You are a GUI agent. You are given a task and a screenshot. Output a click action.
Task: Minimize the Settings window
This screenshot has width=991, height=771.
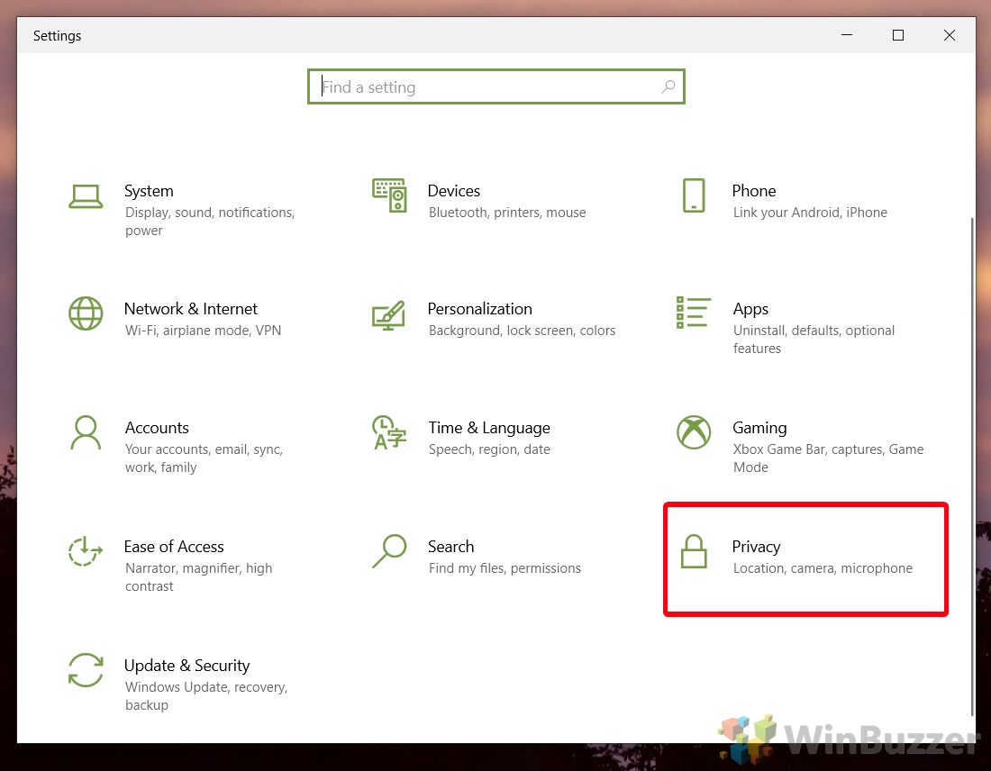tap(847, 35)
